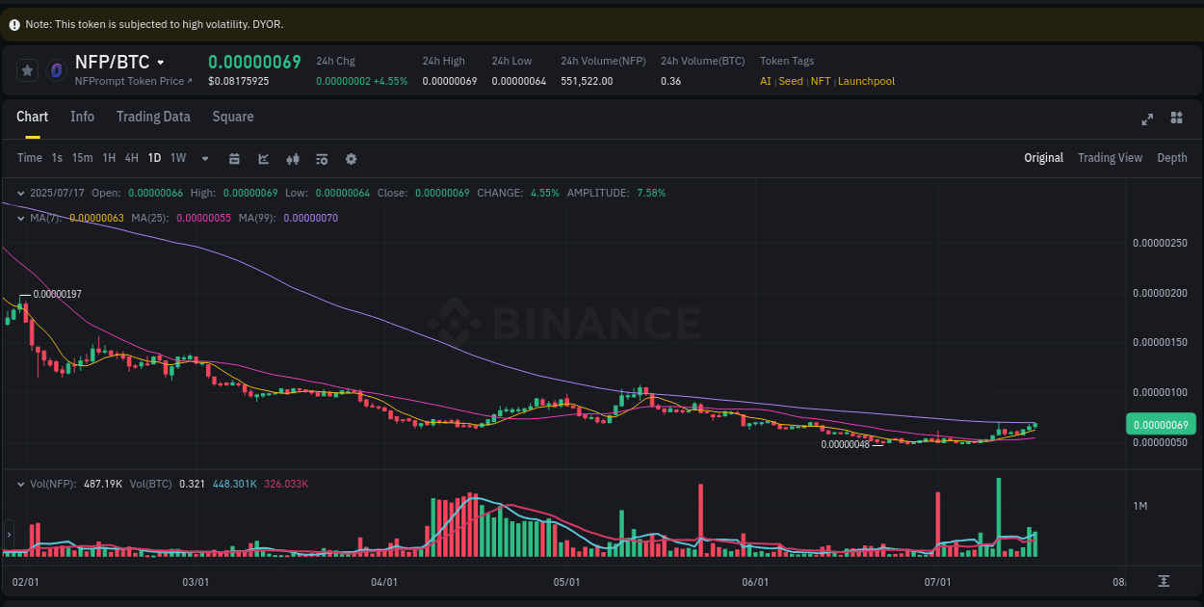
Task: Open the Depth chart view tab
Action: 1172,157
